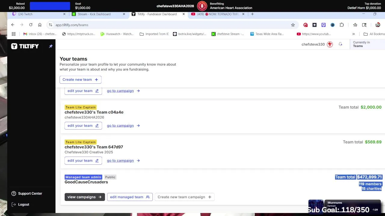Switch to the YouTube NOW: TORNADO tab

tap(218, 14)
